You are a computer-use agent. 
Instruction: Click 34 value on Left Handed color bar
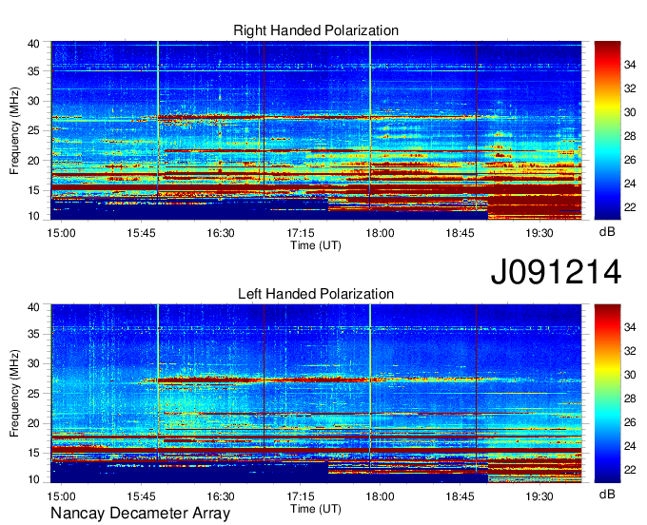pos(630,328)
